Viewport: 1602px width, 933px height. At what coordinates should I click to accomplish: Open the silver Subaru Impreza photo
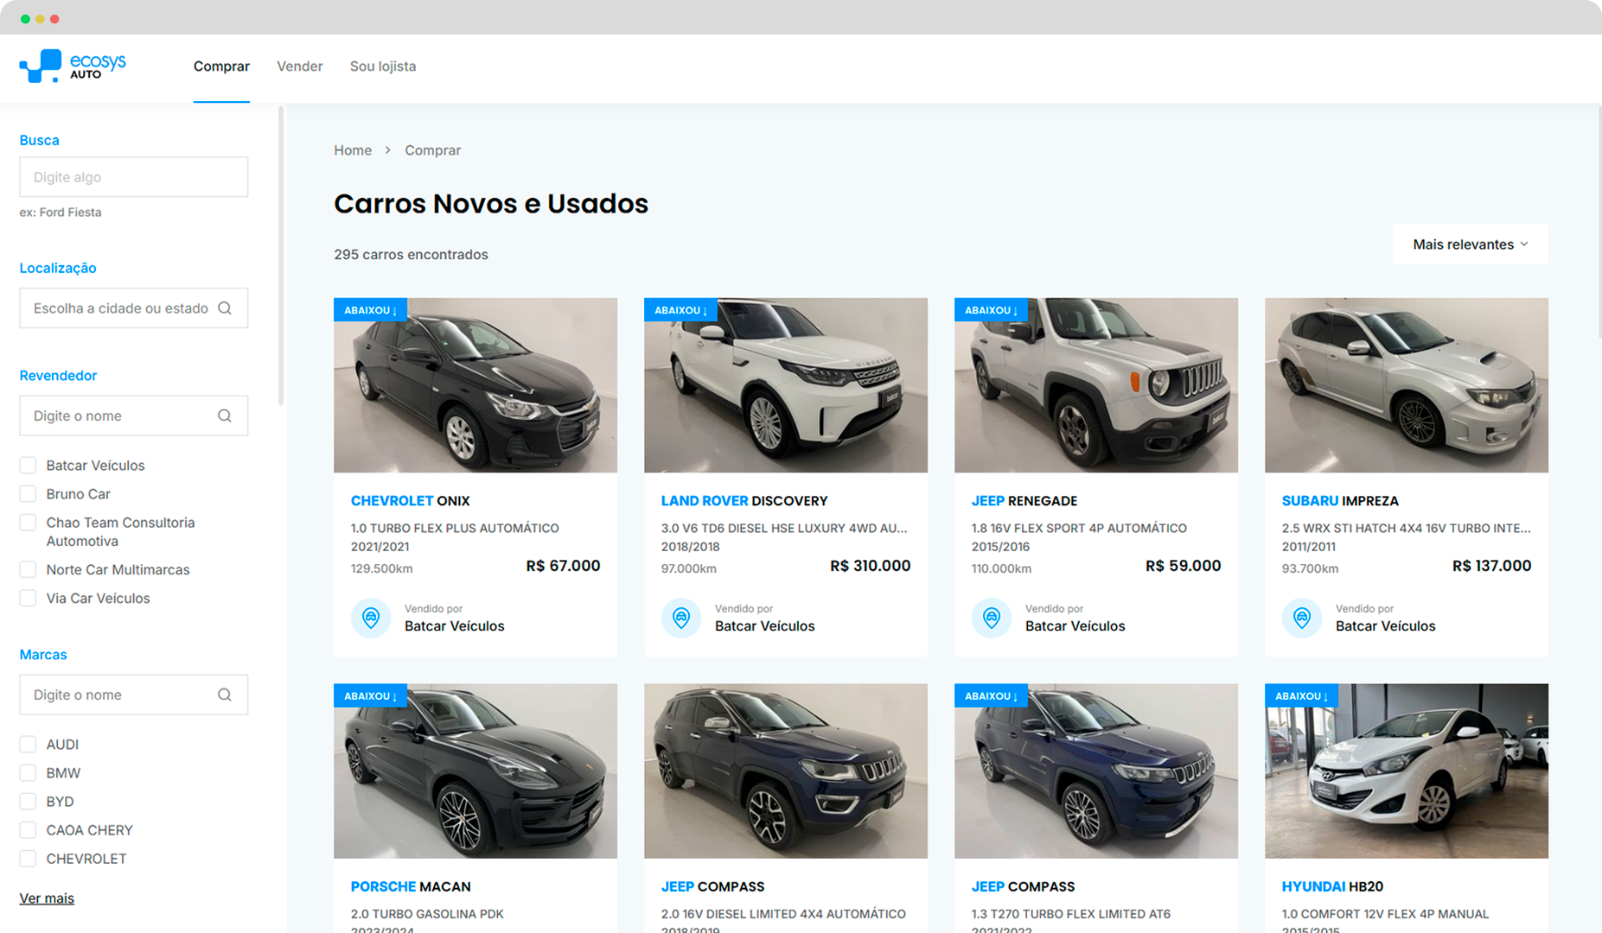pos(1407,385)
